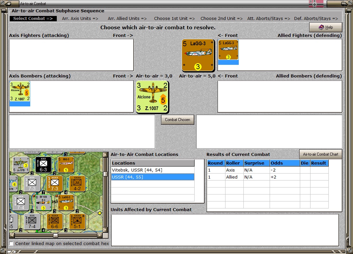Select the large Alcione Z.1007 bomber counter
The height and width of the screenshot is (254, 353).
click(x=152, y=97)
